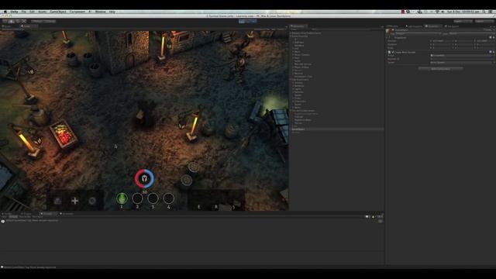Screen dimensions: 496x279
Task: Click the Script reference field
Action: (x=461, y=55)
